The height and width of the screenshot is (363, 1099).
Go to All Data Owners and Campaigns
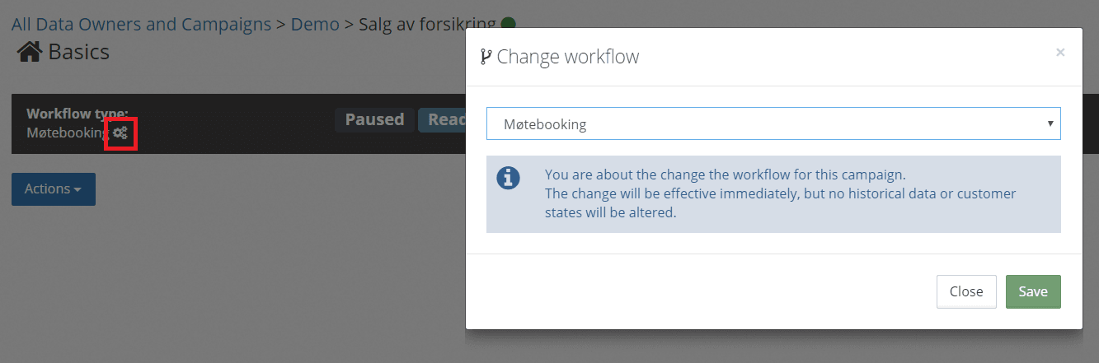point(142,25)
